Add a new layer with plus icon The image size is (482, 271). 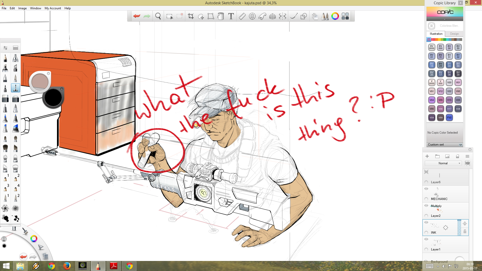pos(427,156)
